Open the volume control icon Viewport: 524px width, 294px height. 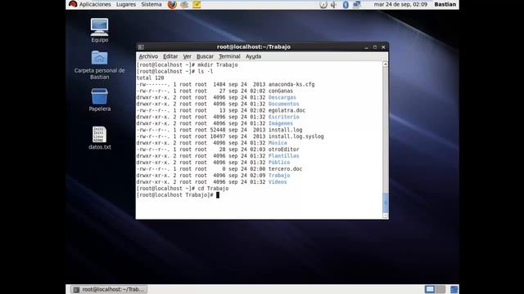pyautogui.click(x=333, y=4)
